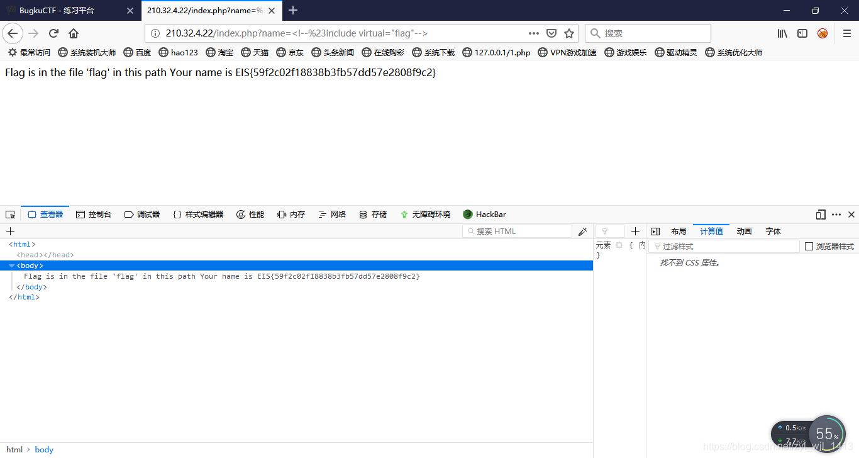
Task: Open the 系统装机大师 bookmark
Action: [87, 52]
